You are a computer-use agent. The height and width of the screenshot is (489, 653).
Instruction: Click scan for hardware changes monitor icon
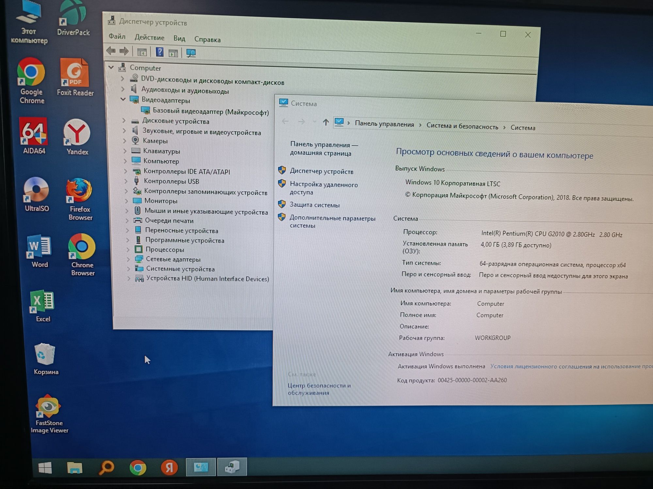(191, 53)
